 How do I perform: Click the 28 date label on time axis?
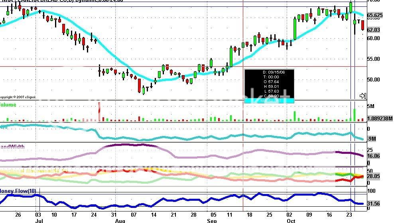pyautogui.click(x=193, y=215)
